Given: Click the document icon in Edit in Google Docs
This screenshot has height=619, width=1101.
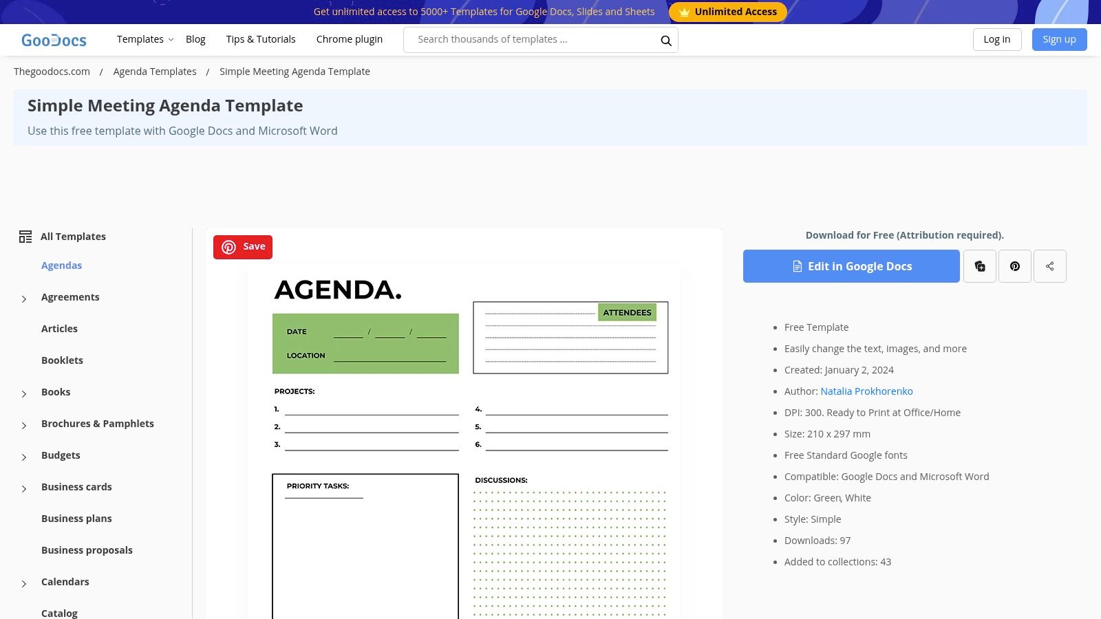Looking at the screenshot, I should click(798, 266).
